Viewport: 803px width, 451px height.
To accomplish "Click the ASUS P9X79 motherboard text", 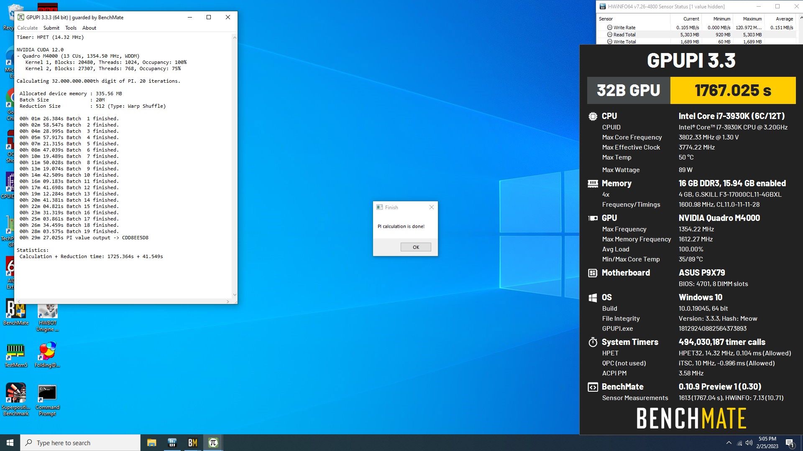I will click(701, 273).
